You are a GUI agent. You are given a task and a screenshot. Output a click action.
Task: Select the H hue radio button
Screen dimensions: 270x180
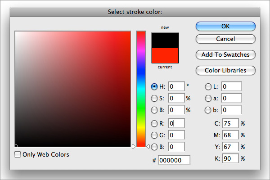coord(154,86)
